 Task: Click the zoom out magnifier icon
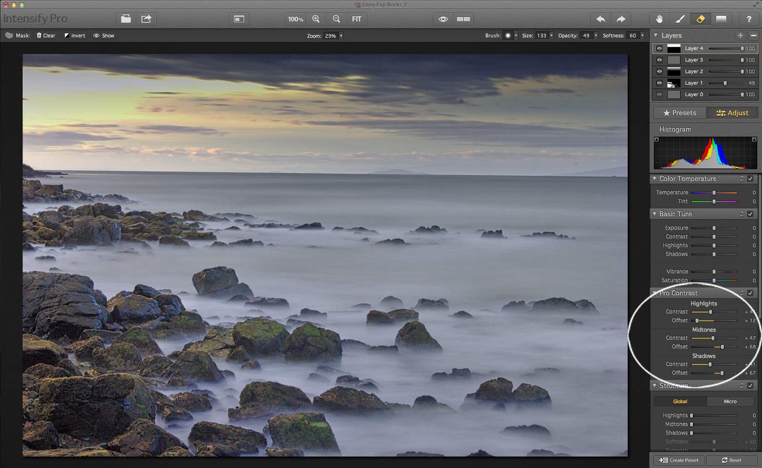[x=336, y=19]
